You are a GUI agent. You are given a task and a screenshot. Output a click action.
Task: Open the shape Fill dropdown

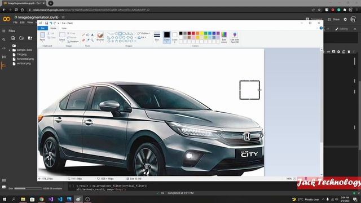[x=142, y=37]
